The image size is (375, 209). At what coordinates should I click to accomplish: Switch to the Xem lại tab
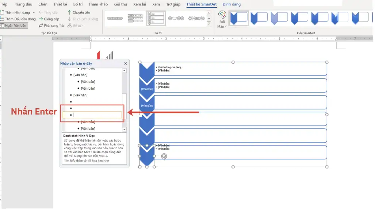139,4
